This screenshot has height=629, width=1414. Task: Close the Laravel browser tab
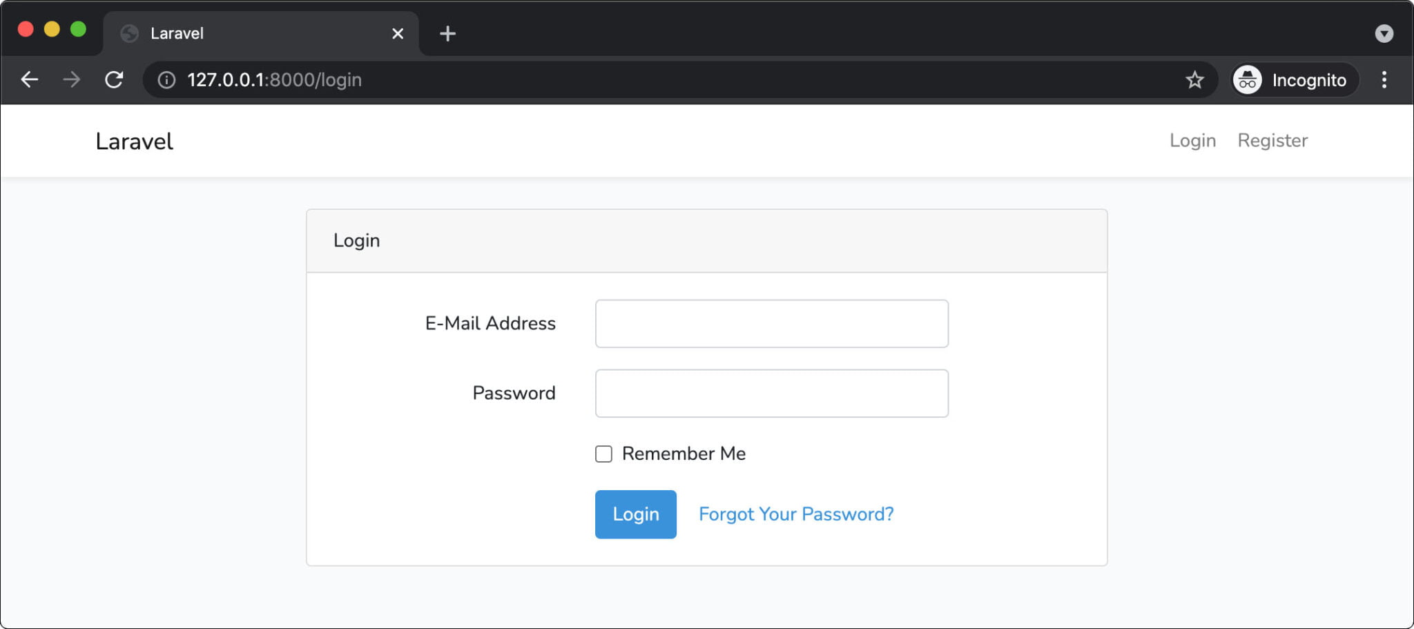397,33
